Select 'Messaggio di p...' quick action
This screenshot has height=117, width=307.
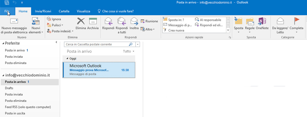coord(177,25)
